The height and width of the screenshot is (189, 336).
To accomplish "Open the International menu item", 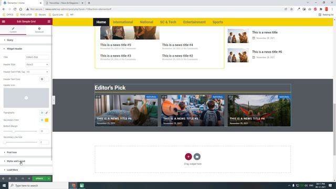I will (123, 22).
